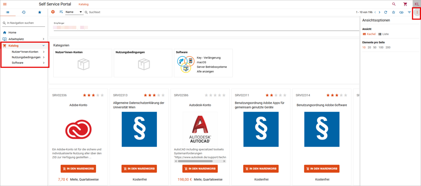Image resolution: width=421 pixels, height=186 pixels.
Task: Click 'Alle anzeigen' under Software category
Action: 205,71
